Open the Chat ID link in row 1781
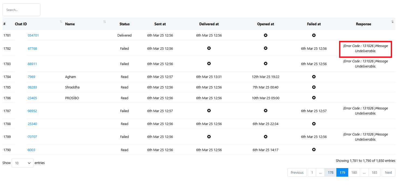The width and height of the screenshot is (401, 185). pyautogui.click(x=33, y=35)
